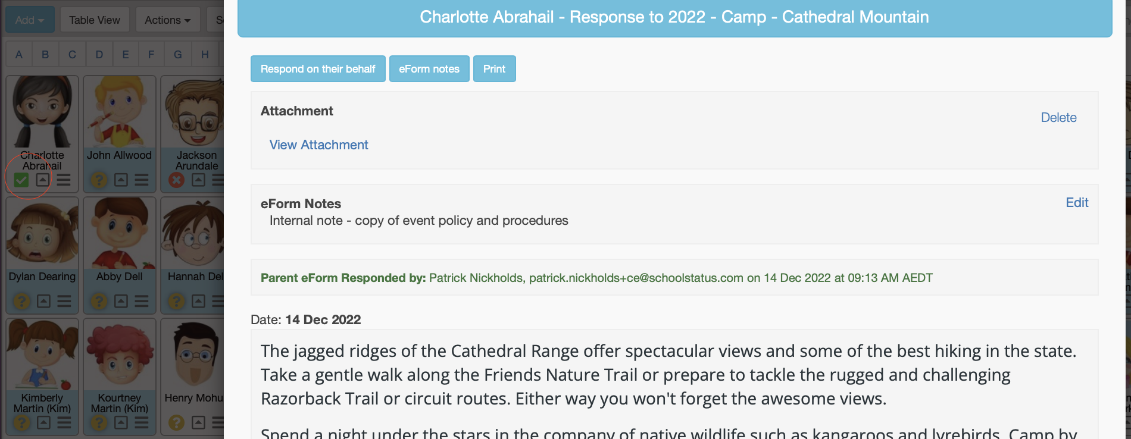1131x439 pixels.
Task: Open the Actions dropdown menu
Action: [167, 20]
